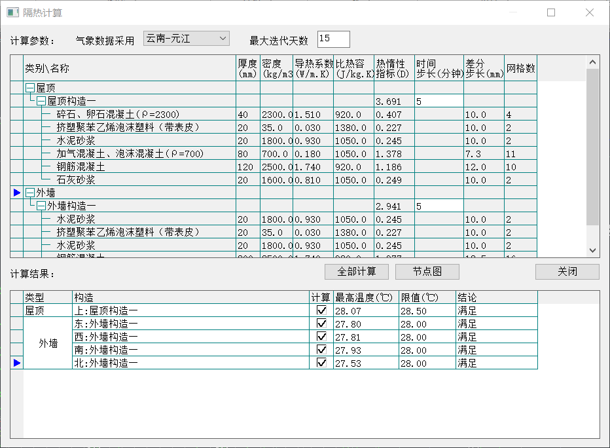
Task: Uncheck the 计算 checkbox for 上:屋顶构造一
Action: pyautogui.click(x=321, y=310)
